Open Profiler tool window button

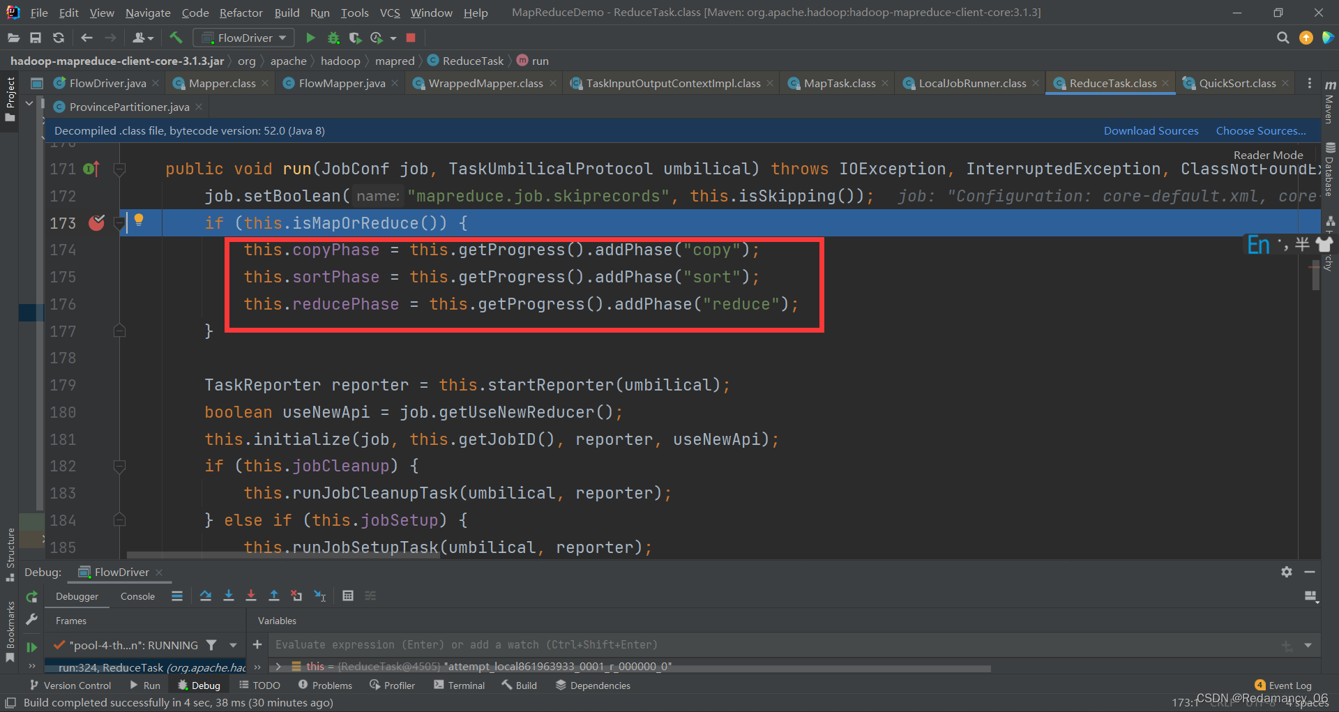tap(392, 686)
